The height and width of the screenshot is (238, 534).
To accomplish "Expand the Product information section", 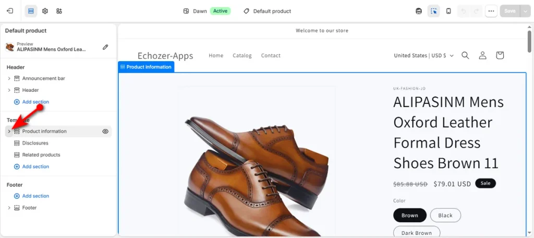I will tap(9, 132).
